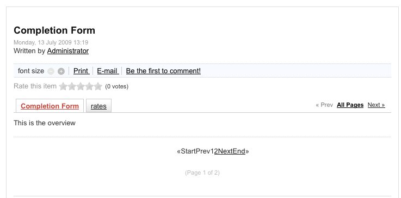Viewport: 401px width, 198px height.
Task: Show All Pages link
Action: tap(350, 105)
